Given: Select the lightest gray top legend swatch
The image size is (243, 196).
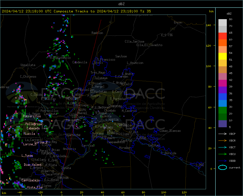Looking at the screenshot, I should pos(222,23).
